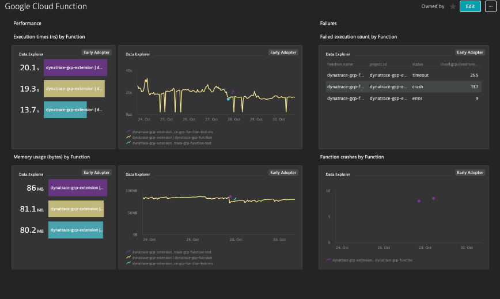This screenshot has width=500, height=299.
Task: Open Data Explorer title of failed execution table
Action: [x=338, y=54]
